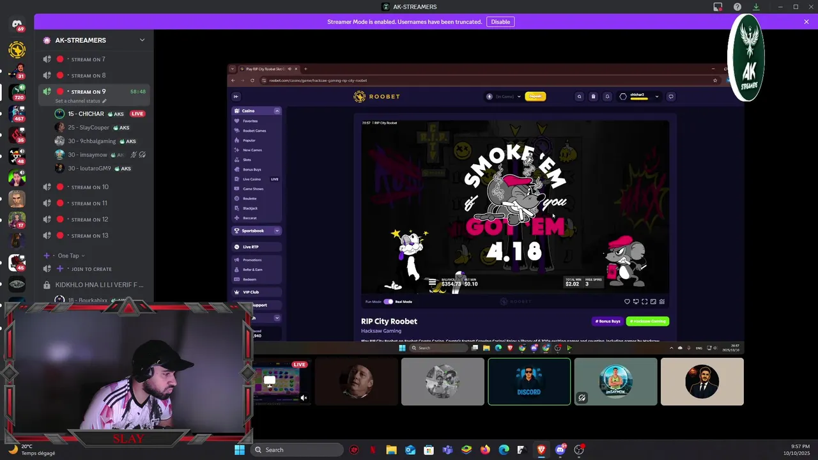Image resolution: width=818 pixels, height=460 pixels.
Task: Expand the AK-STREAMERS server dropdown
Action: coord(142,40)
